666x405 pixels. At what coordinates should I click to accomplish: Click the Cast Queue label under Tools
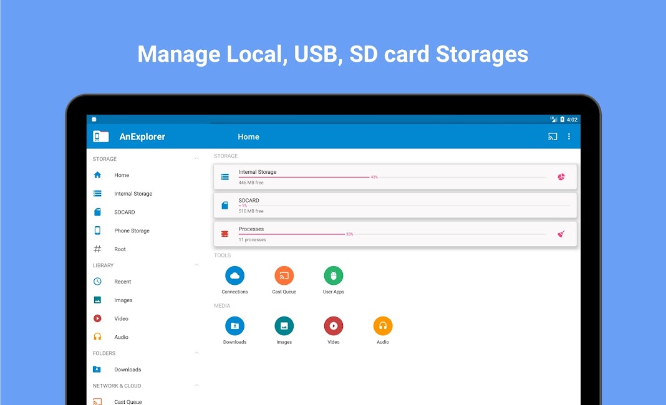point(284,292)
